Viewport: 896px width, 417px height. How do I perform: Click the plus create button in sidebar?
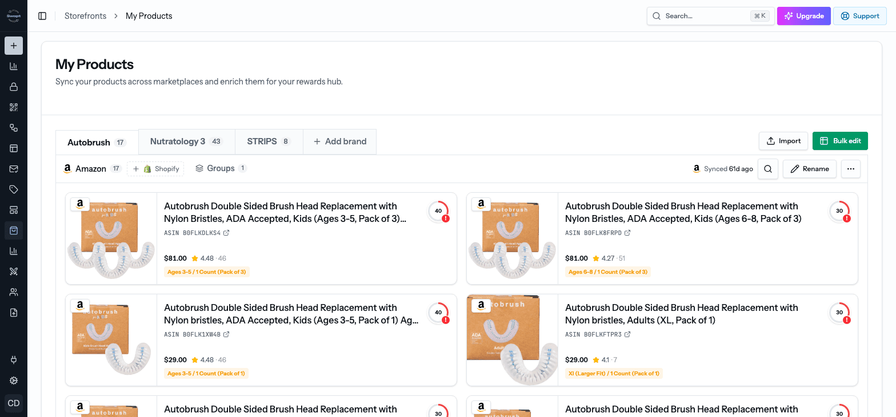pyautogui.click(x=14, y=46)
